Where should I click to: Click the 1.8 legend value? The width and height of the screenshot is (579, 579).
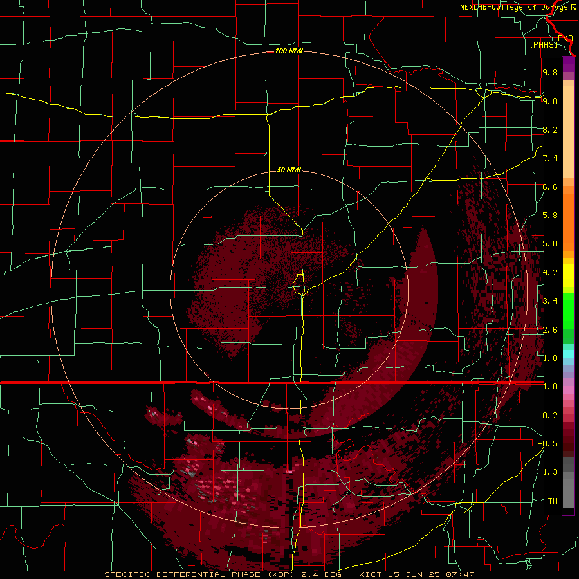tap(550, 358)
